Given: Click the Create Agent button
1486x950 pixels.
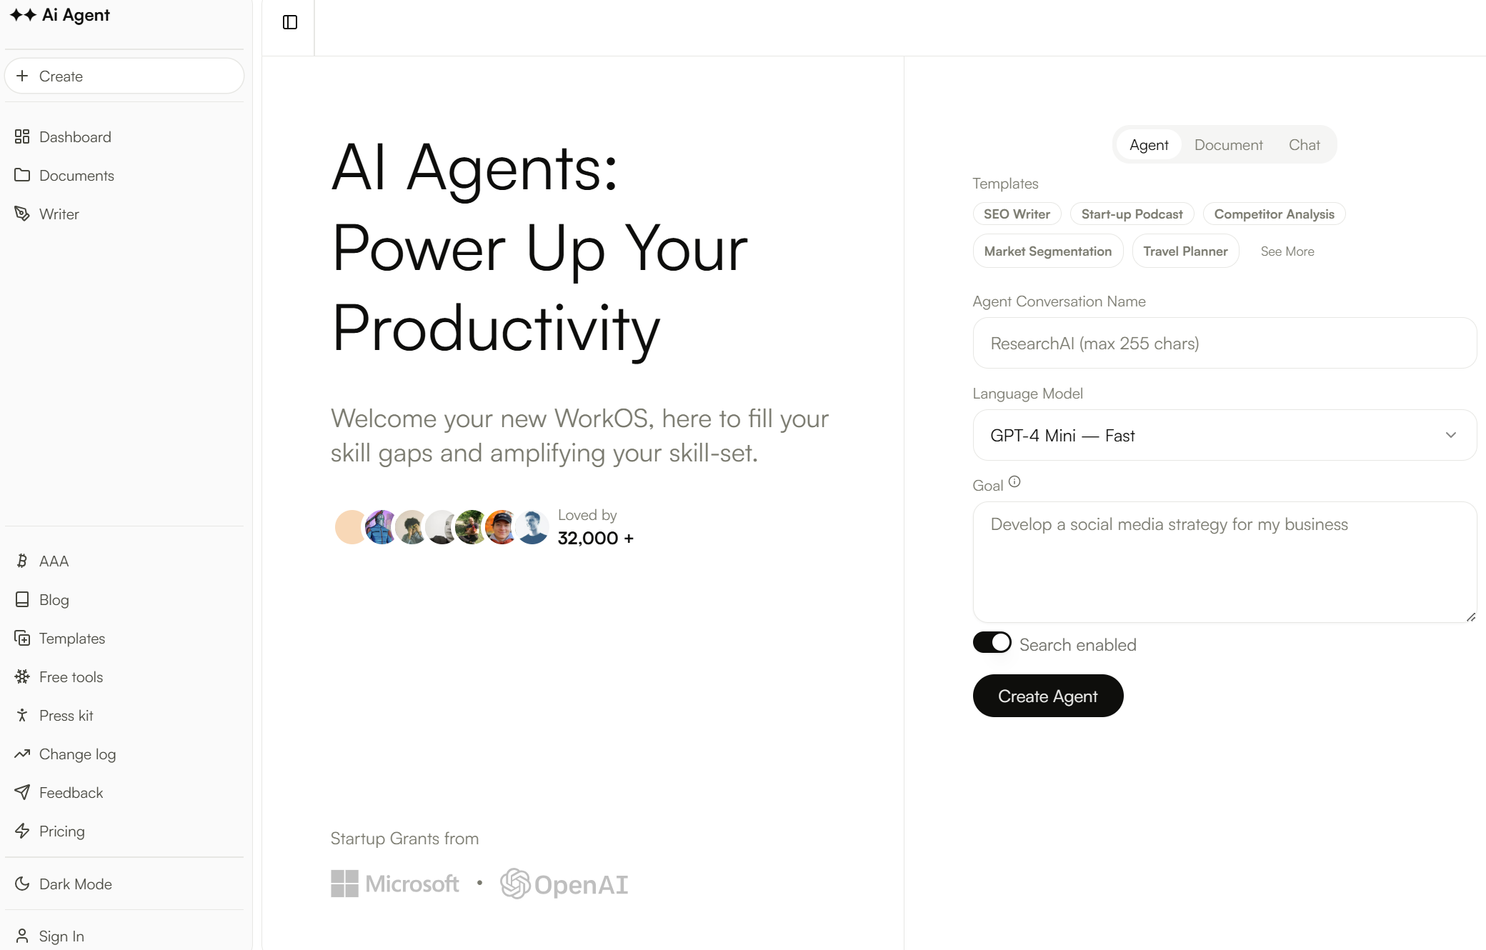Looking at the screenshot, I should point(1047,696).
